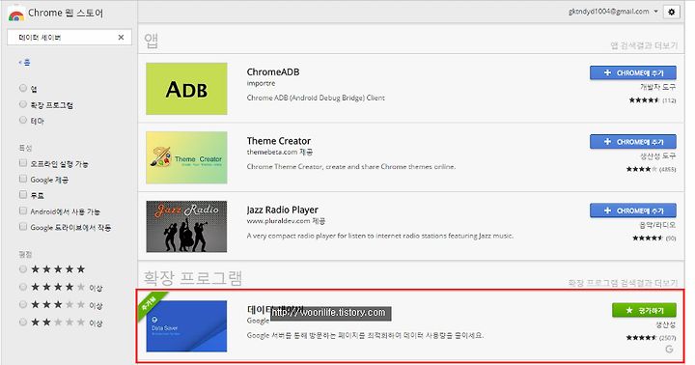Viewport: 695px width, 365px height.
Task: Click the ChromeADB title
Action: pyautogui.click(x=273, y=71)
